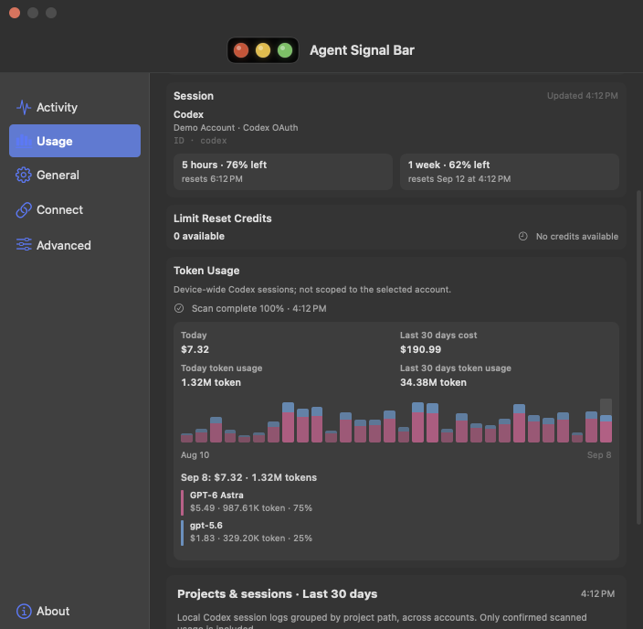The width and height of the screenshot is (643, 629).
Task: Select the 5 hours 76% left card
Action: point(283,172)
